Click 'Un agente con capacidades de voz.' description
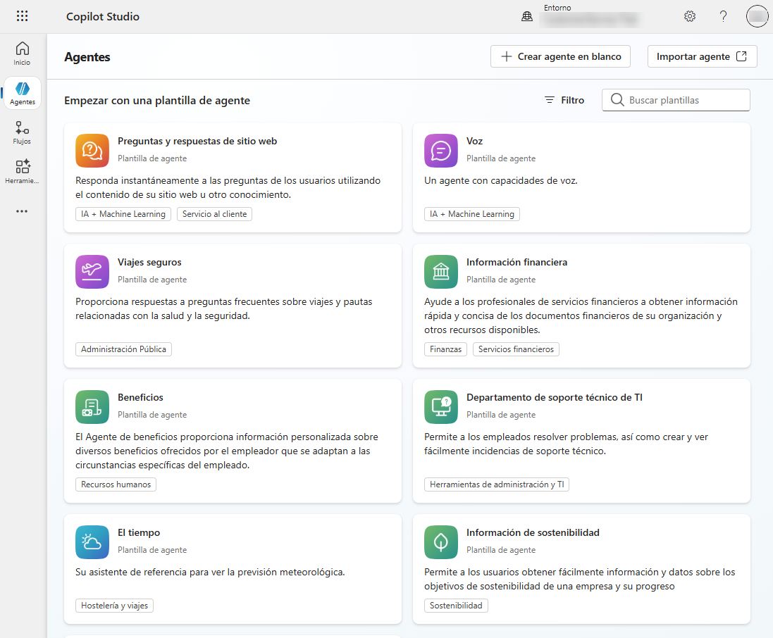 (501, 180)
